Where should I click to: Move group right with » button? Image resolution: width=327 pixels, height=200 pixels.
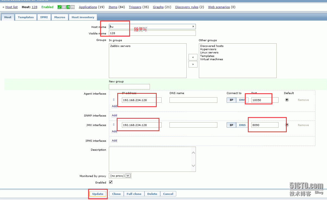(x=193, y=64)
